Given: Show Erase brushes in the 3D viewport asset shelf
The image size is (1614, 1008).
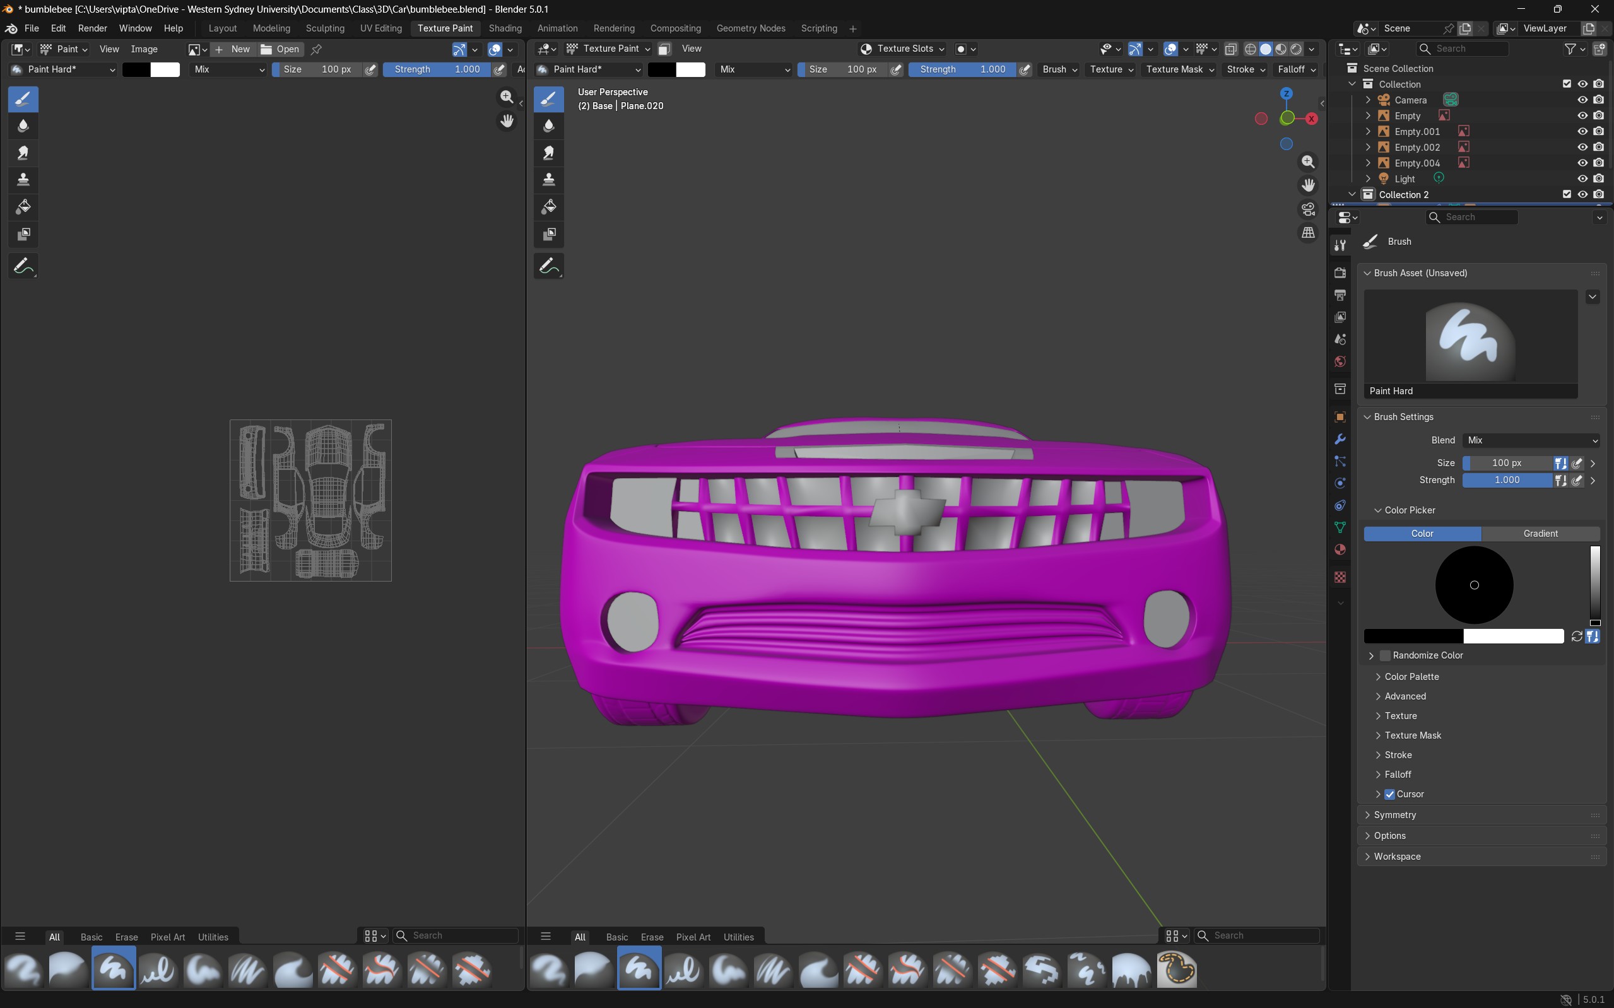Looking at the screenshot, I should pyautogui.click(x=651, y=937).
